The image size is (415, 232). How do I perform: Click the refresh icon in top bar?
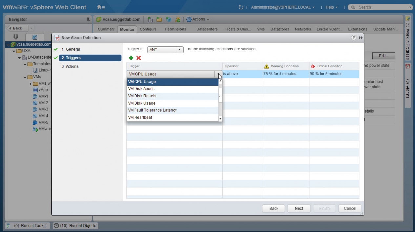tap(241, 7)
